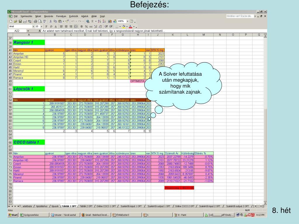Screen dimensions: 299x224
Task: Select the Lépcsők 1 heading cell
Action: 29,89
